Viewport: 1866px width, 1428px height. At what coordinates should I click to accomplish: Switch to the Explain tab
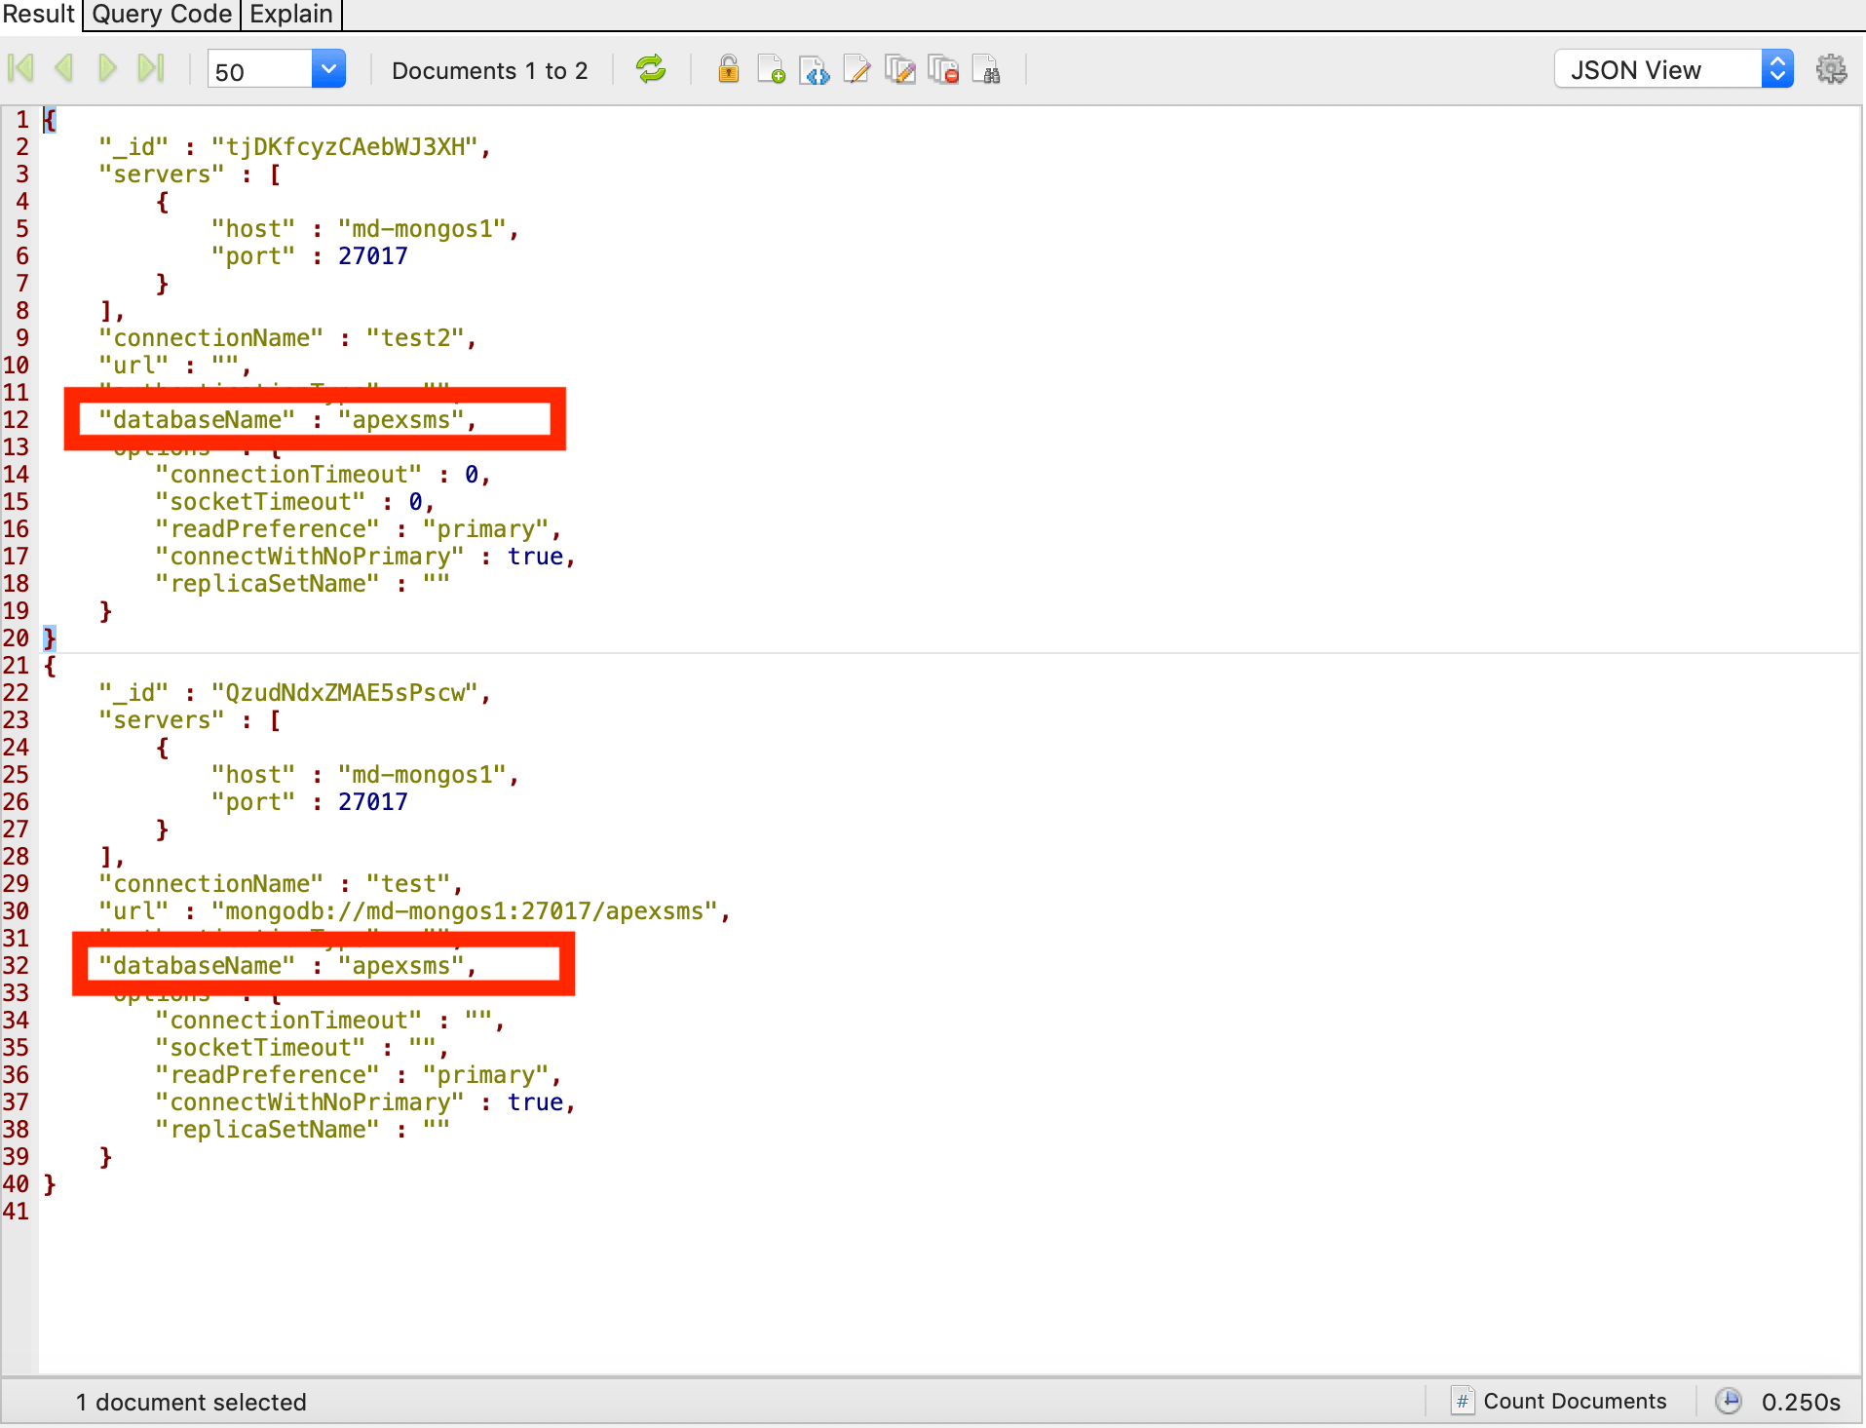[291, 15]
